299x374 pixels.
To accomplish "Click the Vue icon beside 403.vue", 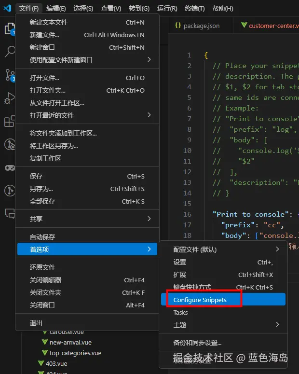I will pos(41,363).
